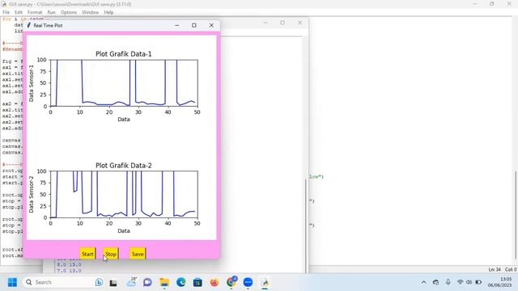Open the weather widget on taskbar

coord(131,282)
